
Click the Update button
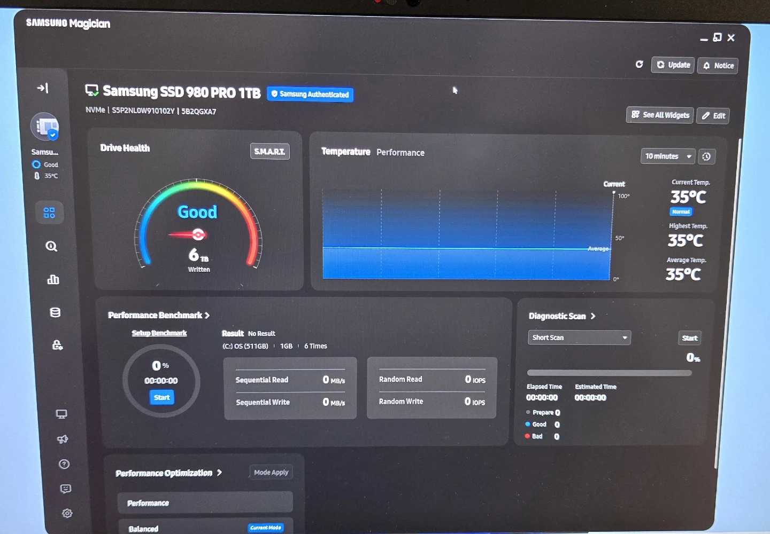(673, 65)
